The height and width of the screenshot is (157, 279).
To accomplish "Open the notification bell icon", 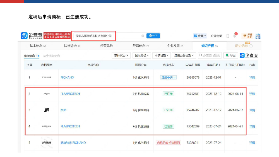I will click(x=235, y=36).
